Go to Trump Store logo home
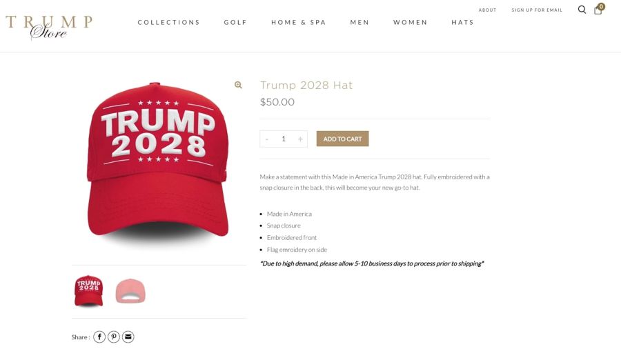The height and width of the screenshot is (349, 621). coord(49,27)
